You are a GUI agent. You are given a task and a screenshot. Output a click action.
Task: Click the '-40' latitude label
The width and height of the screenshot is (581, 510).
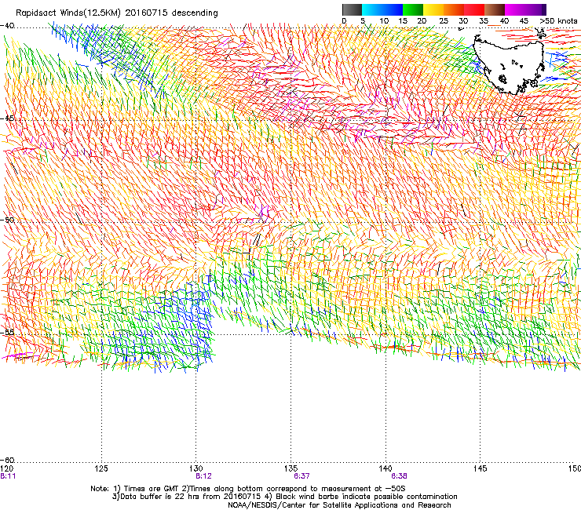pyautogui.click(x=7, y=26)
